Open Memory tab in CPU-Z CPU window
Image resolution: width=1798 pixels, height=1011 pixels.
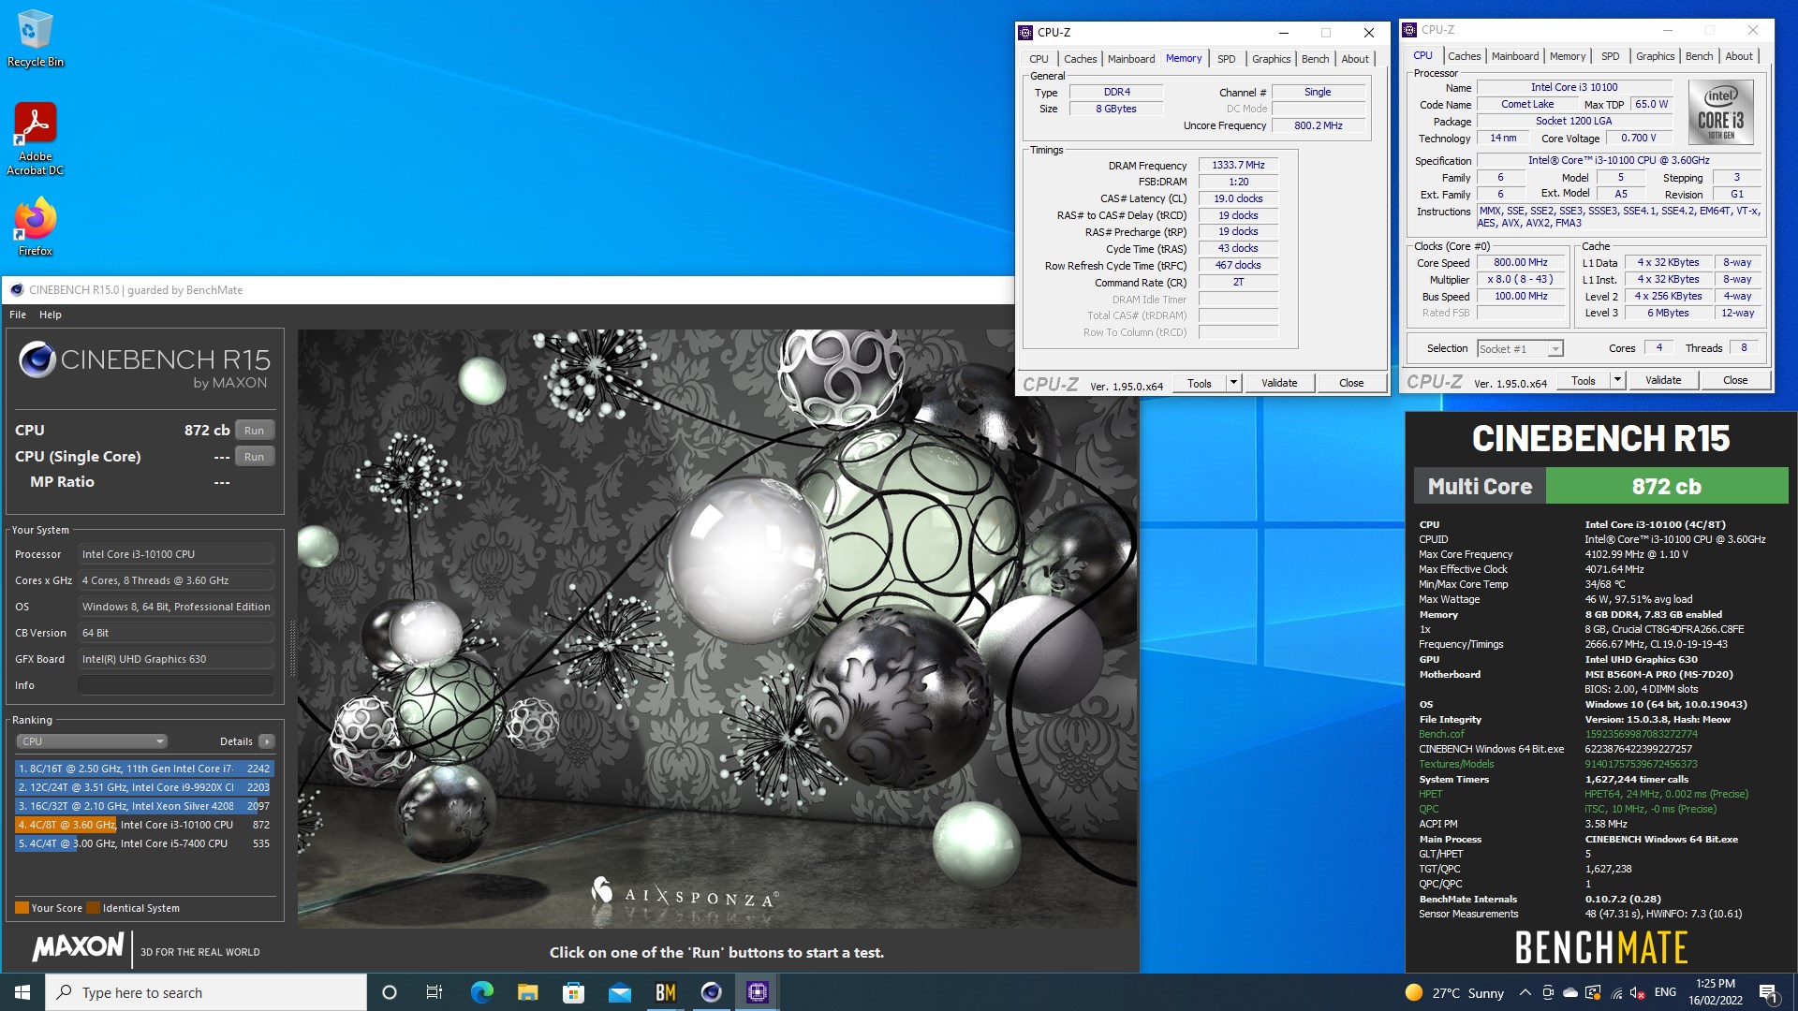(x=1567, y=56)
